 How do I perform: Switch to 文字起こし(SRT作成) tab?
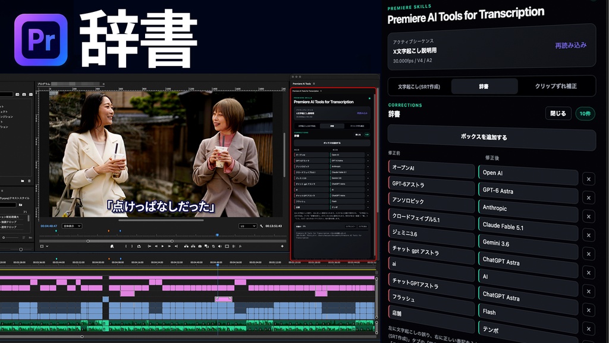419,87
